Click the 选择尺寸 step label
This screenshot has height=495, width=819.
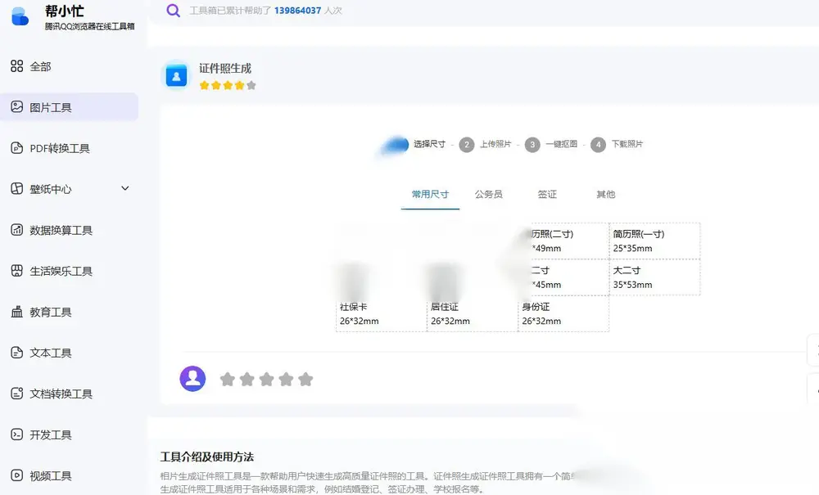point(429,144)
